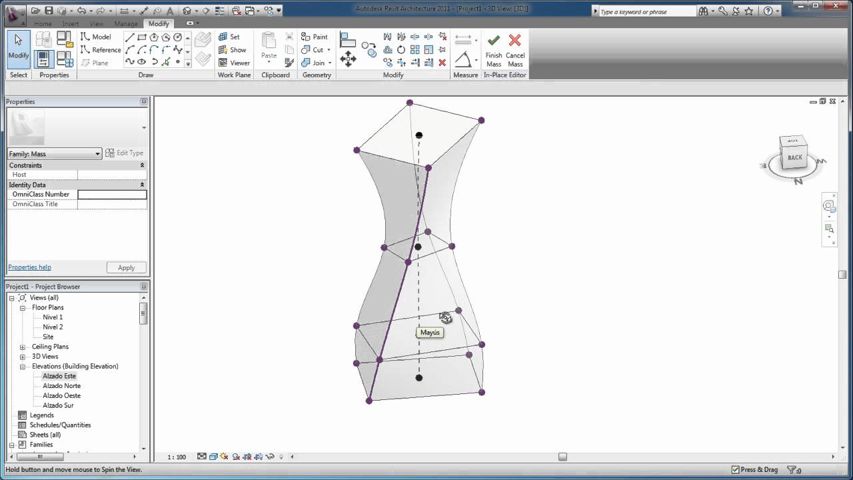Collapse the Constraints section in Properties

pos(142,165)
